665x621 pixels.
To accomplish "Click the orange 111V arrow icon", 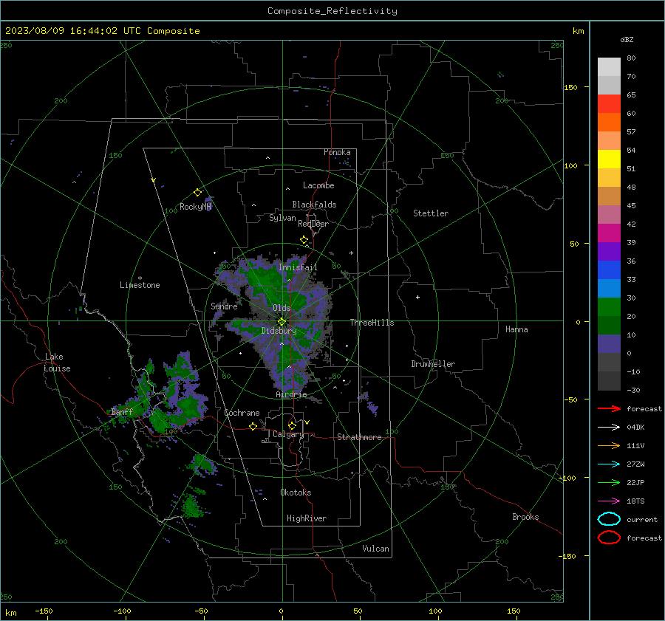I will pyautogui.click(x=609, y=445).
